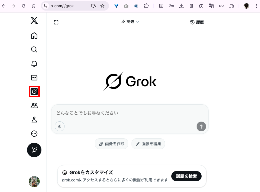Open the Search (magnifier) sidebar icon
Screen dimensions: 260x192
tap(34, 50)
